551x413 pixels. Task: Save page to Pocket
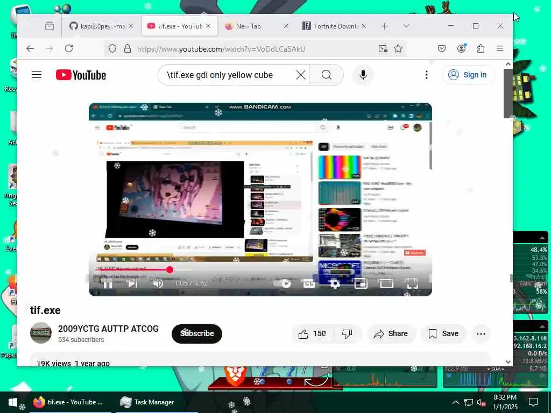click(x=442, y=48)
